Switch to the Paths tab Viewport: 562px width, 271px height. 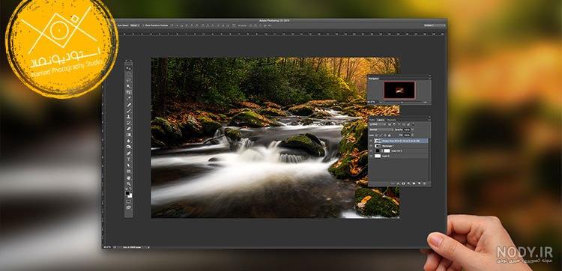tap(372, 120)
